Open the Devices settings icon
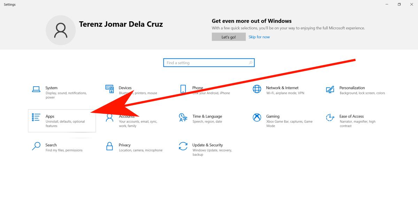418x224 pixels. pyautogui.click(x=110, y=89)
